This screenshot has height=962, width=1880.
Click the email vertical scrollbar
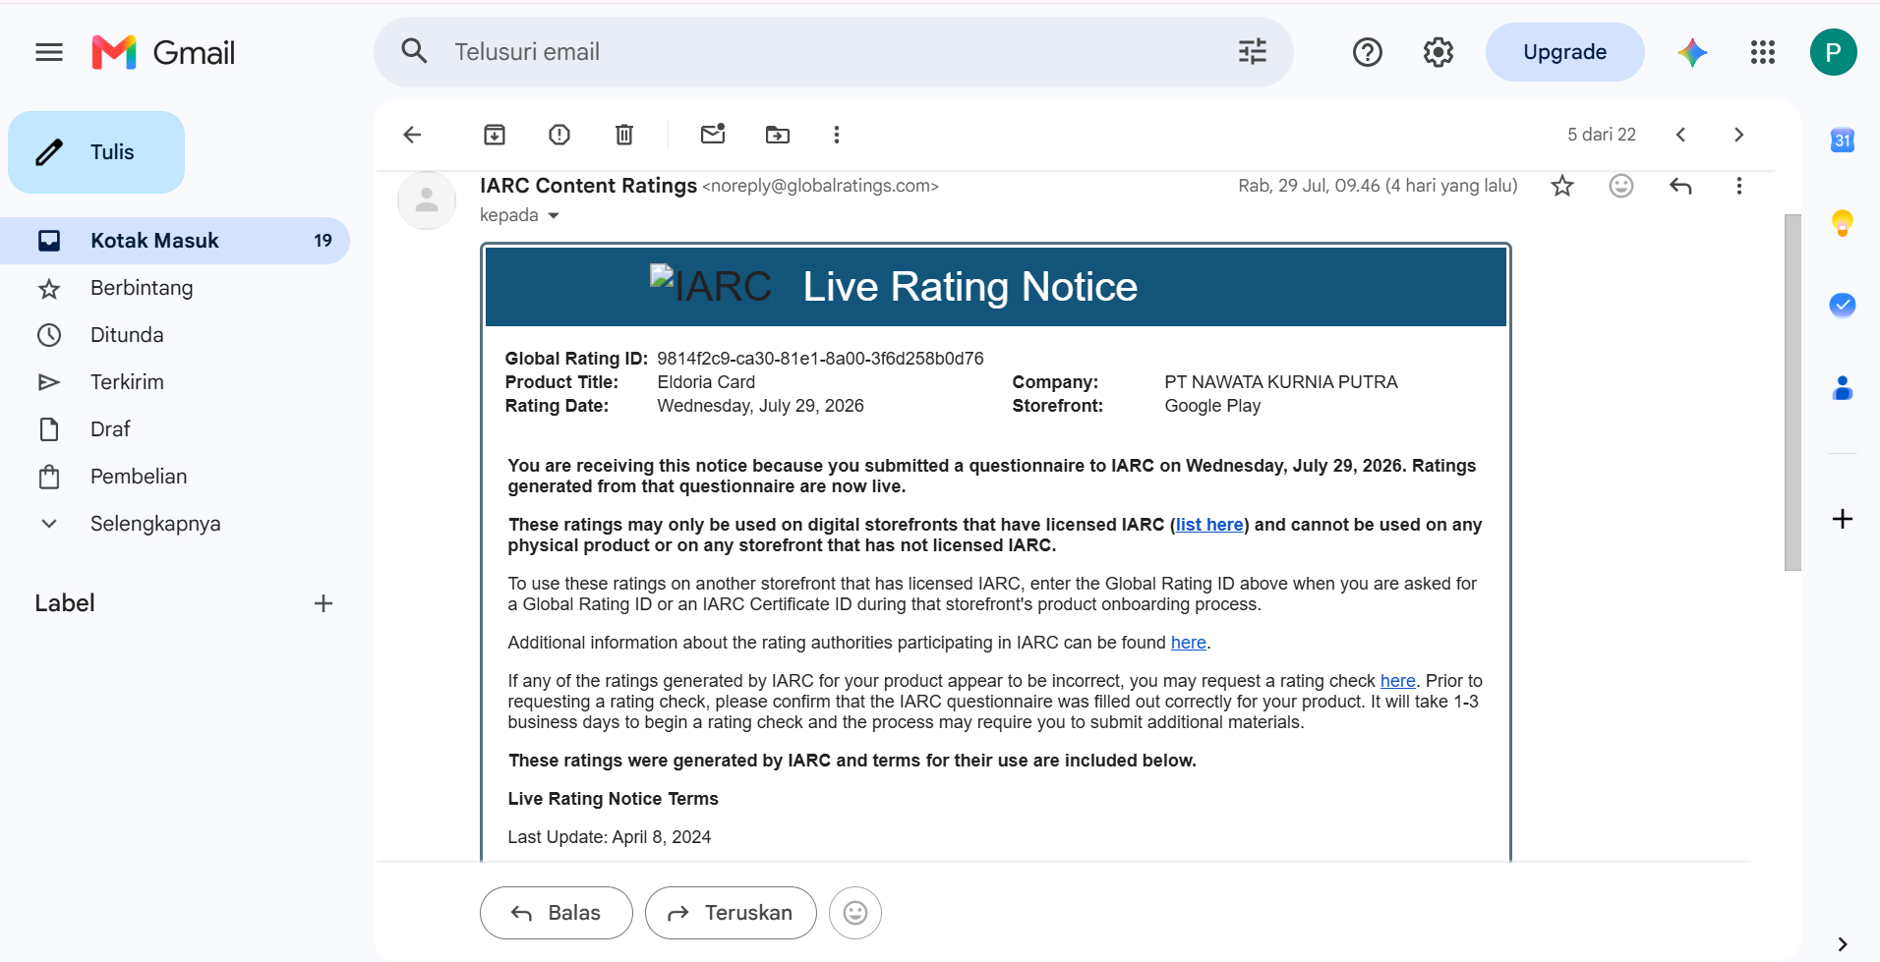1792,392
